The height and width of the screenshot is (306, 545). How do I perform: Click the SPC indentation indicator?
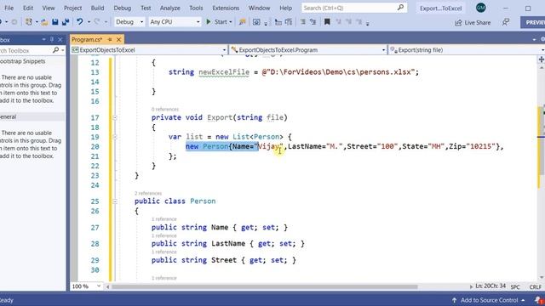tap(515, 287)
